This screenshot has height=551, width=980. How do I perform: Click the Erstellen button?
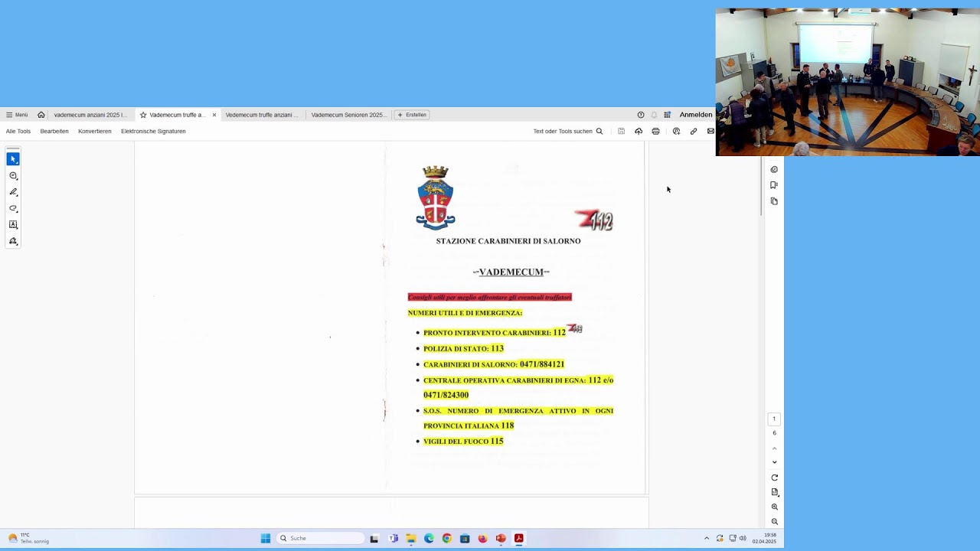click(412, 115)
